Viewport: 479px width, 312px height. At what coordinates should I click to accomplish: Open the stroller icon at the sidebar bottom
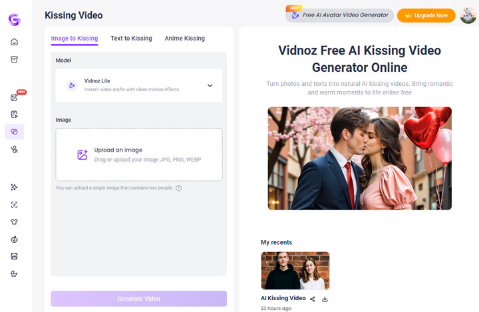14,274
